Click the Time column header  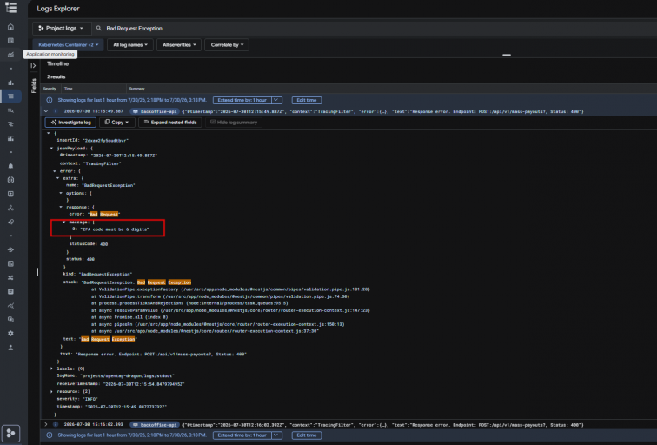pyautogui.click(x=69, y=89)
